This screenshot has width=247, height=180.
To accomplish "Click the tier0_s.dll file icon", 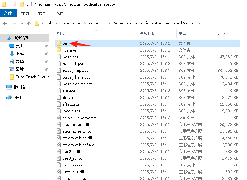I will coord(59,152).
